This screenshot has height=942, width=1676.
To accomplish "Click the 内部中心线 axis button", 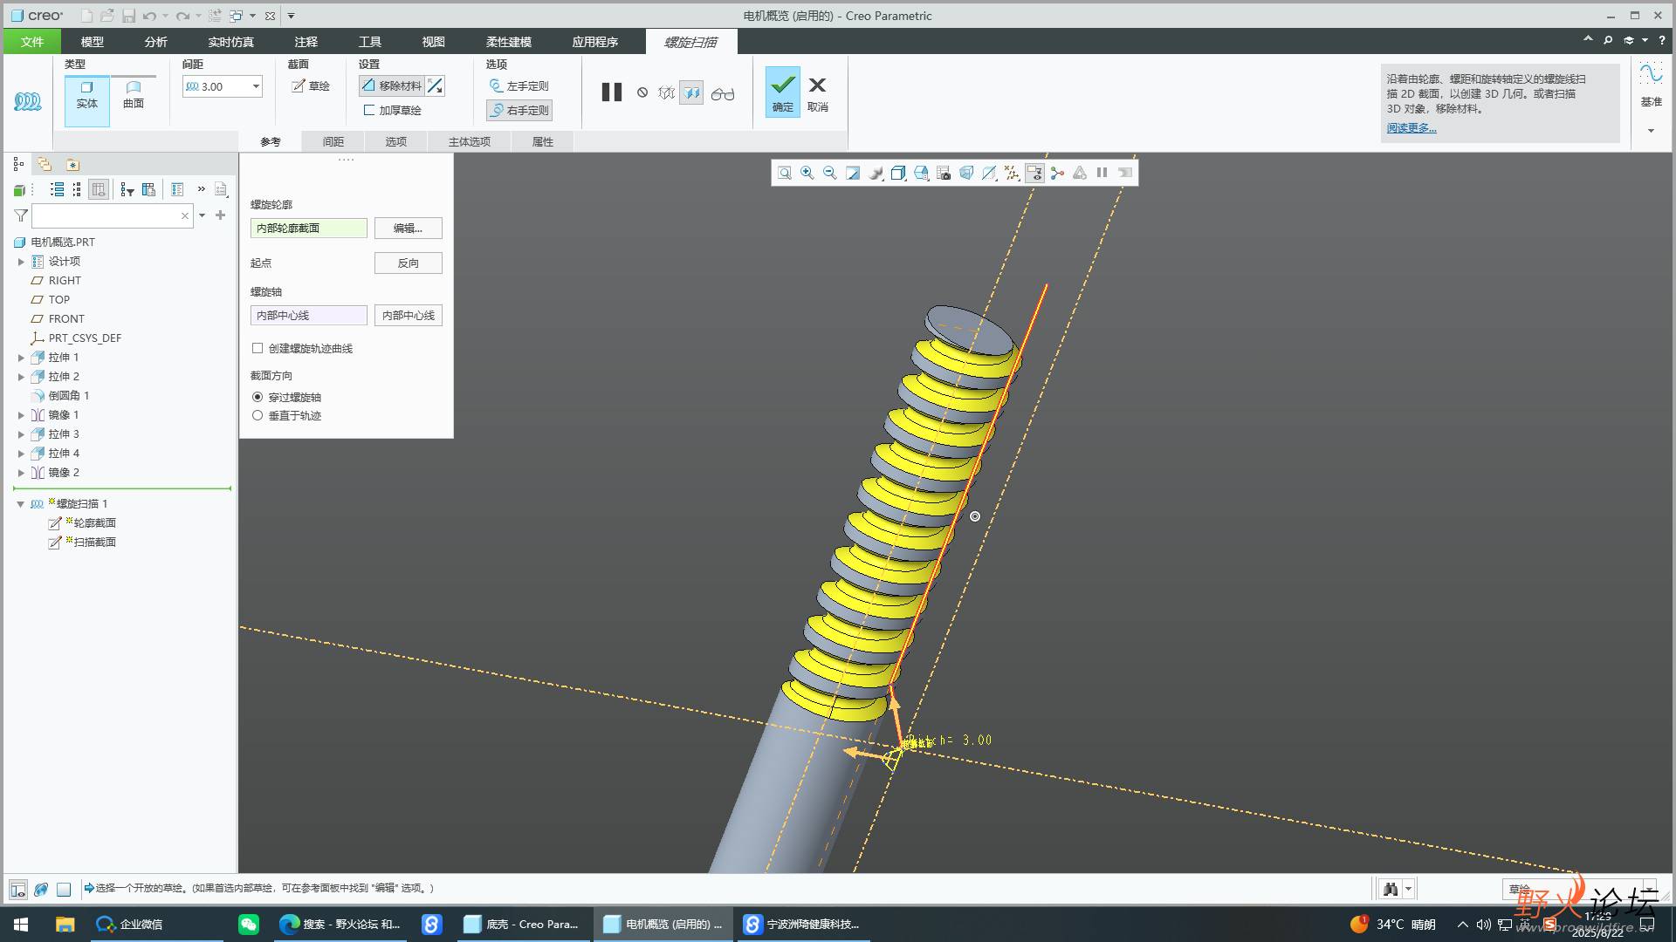I will [x=408, y=316].
